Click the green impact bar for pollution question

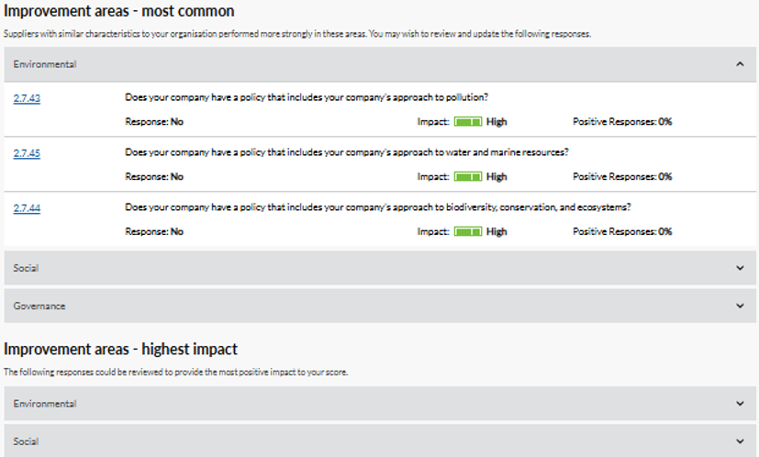pyautogui.click(x=468, y=122)
